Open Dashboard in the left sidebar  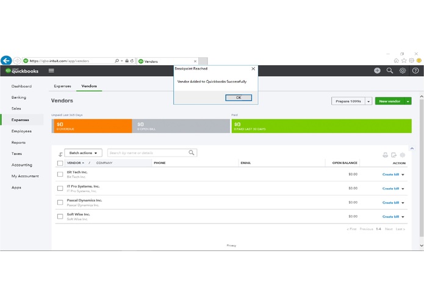point(21,86)
